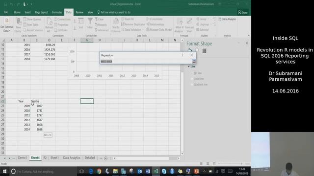314x176 pixels.
Task: Click the Edit Links button
Action: (61, 30)
